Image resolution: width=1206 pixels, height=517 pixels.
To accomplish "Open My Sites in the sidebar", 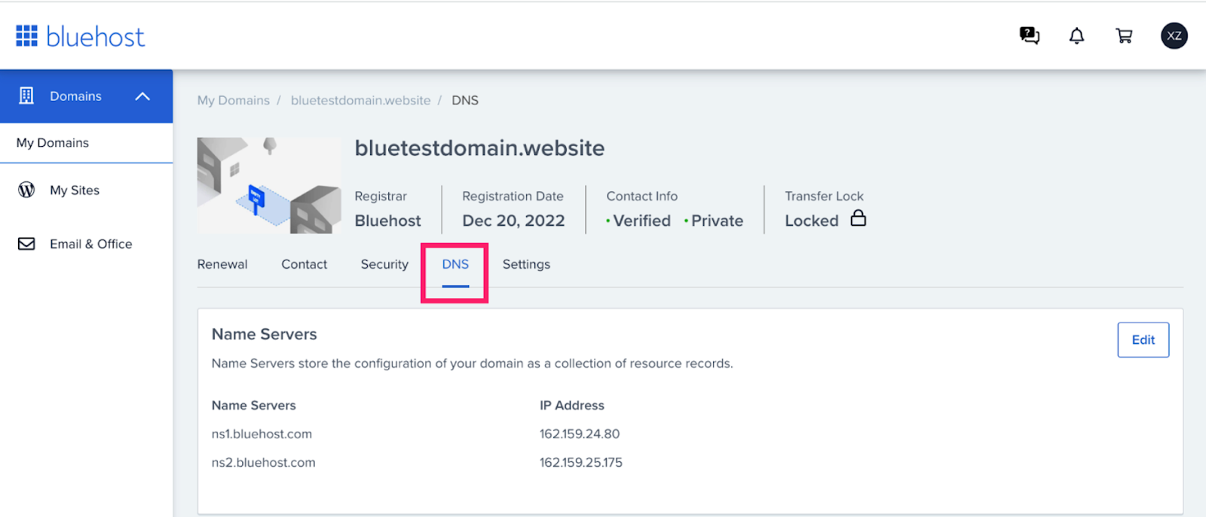I will [x=75, y=190].
